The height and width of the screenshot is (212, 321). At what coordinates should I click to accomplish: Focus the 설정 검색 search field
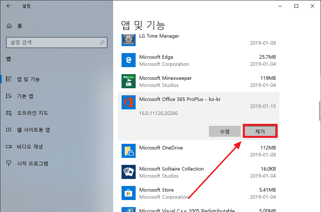tap(57, 42)
